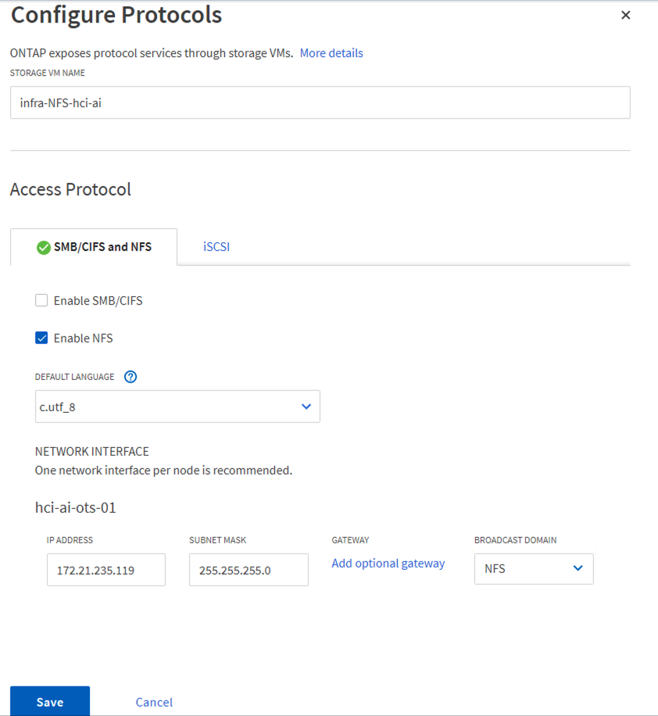The height and width of the screenshot is (716, 658).
Task: Click Add optional gateway
Action: pyautogui.click(x=388, y=563)
